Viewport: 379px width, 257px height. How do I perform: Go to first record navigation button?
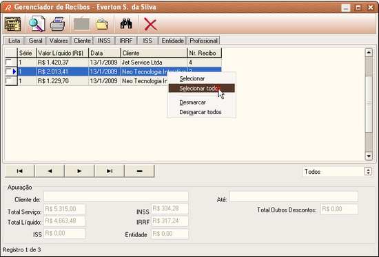[19, 171]
